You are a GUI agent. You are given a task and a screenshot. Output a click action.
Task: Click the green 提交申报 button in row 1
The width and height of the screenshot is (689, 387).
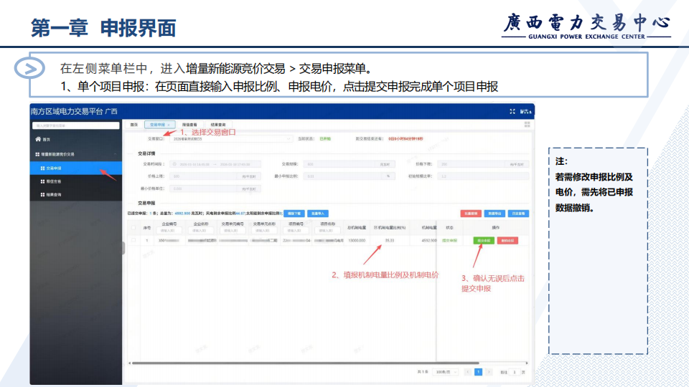pyautogui.click(x=484, y=241)
